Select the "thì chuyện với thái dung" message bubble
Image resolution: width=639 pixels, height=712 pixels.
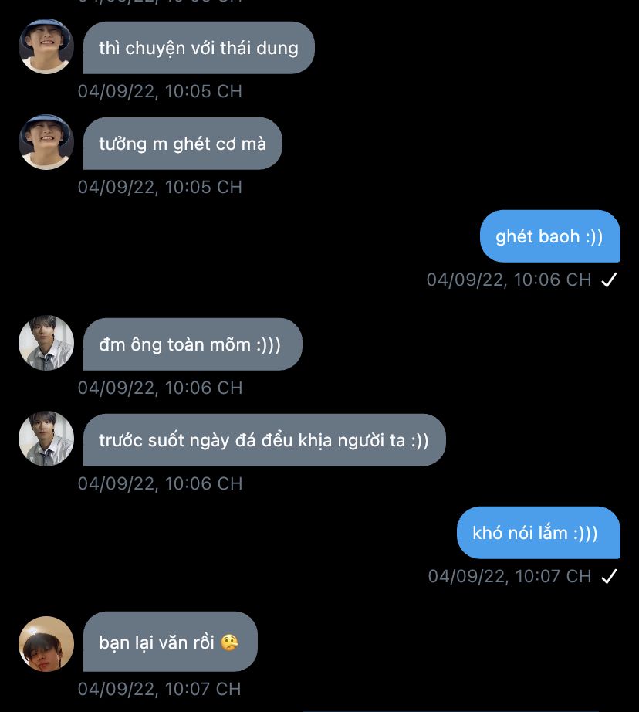click(198, 48)
